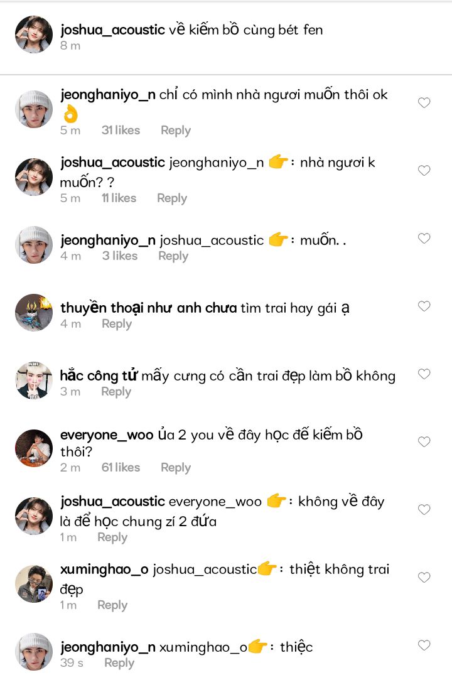Reply to jeonghaniyo_n's comment with 31 likes

click(176, 131)
